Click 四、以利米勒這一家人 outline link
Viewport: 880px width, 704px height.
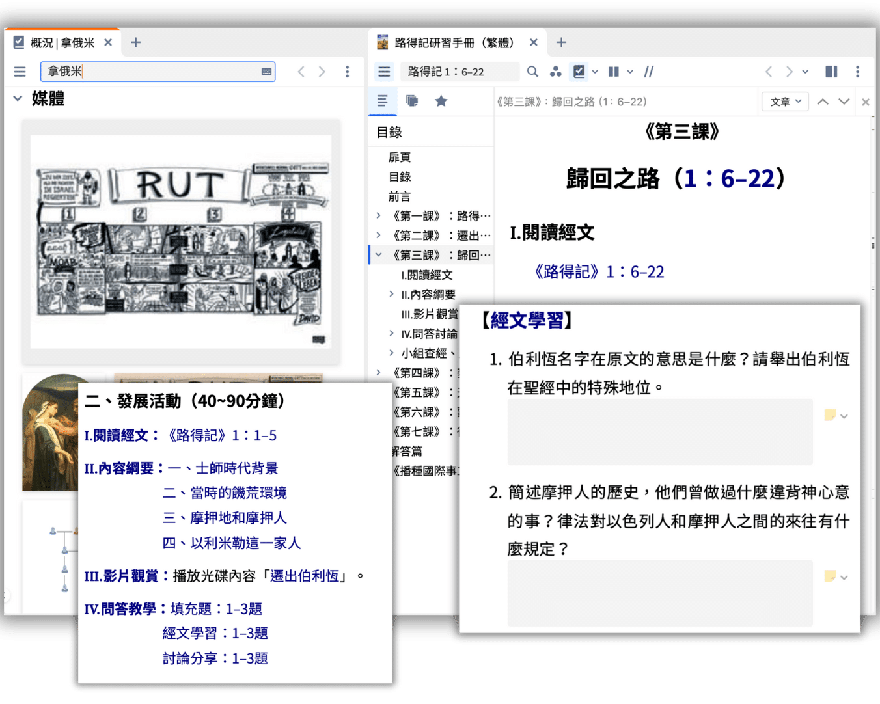(232, 543)
